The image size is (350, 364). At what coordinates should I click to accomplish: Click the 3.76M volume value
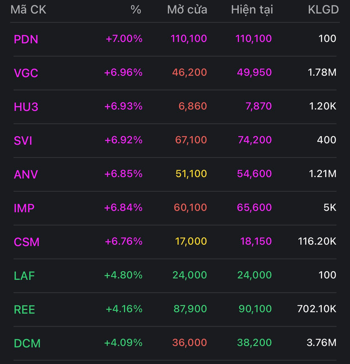[x=321, y=342]
